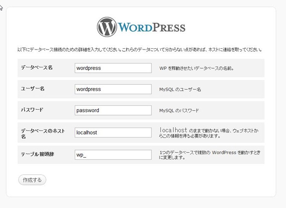Image resolution: width=286 pixels, height=208 pixels.
Task: Click the データベース名 label
Action: coord(37,68)
